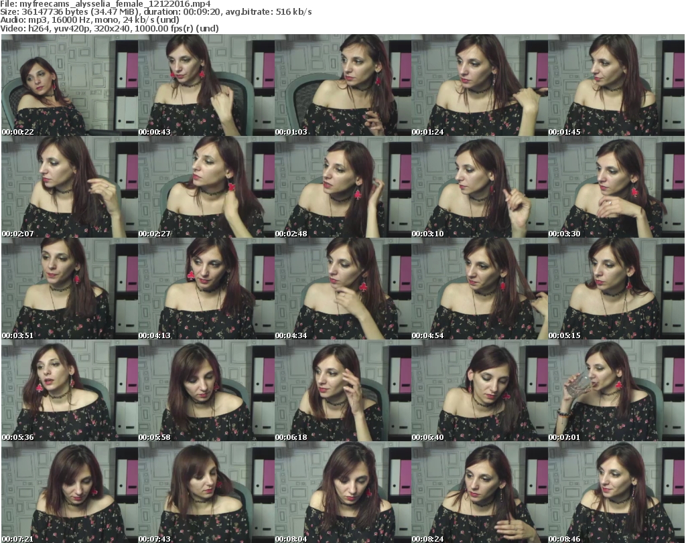Select the thumbnail stamped 00:01:45
Screen dimensions: 686x543
click(x=616, y=85)
